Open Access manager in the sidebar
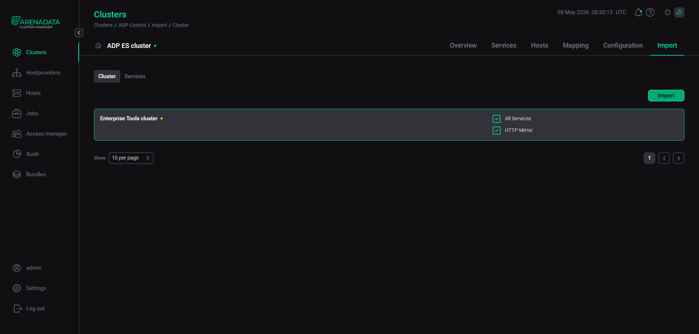699x334 pixels. [47, 134]
